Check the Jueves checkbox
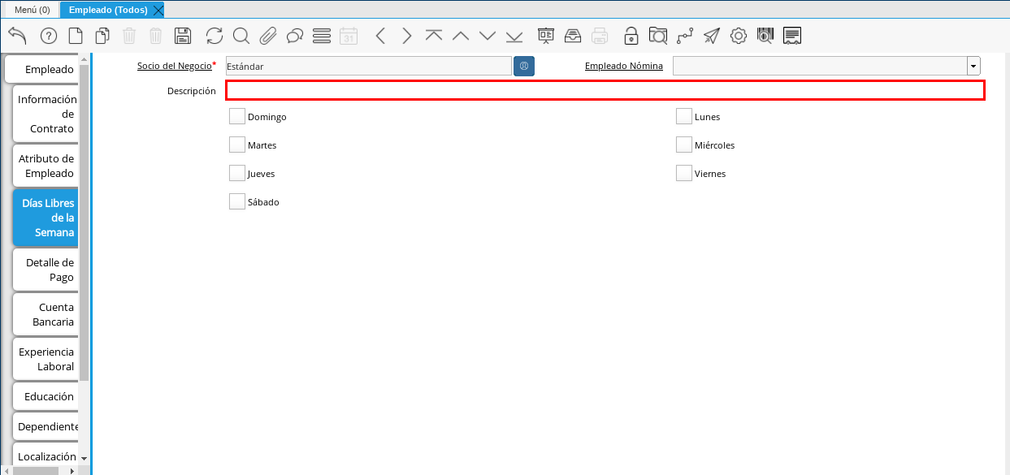The height and width of the screenshot is (475, 1010). 237,173
